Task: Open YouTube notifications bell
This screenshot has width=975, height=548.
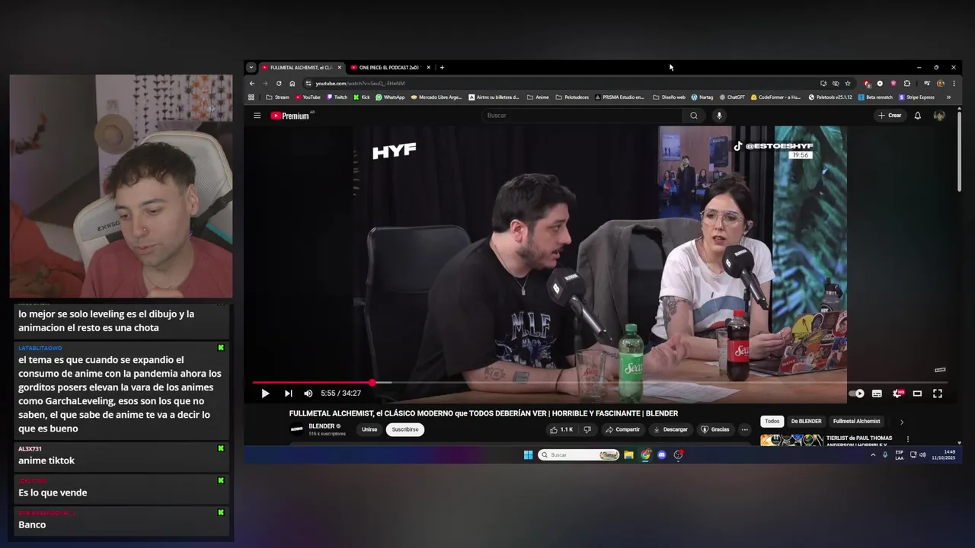Action: click(918, 116)
